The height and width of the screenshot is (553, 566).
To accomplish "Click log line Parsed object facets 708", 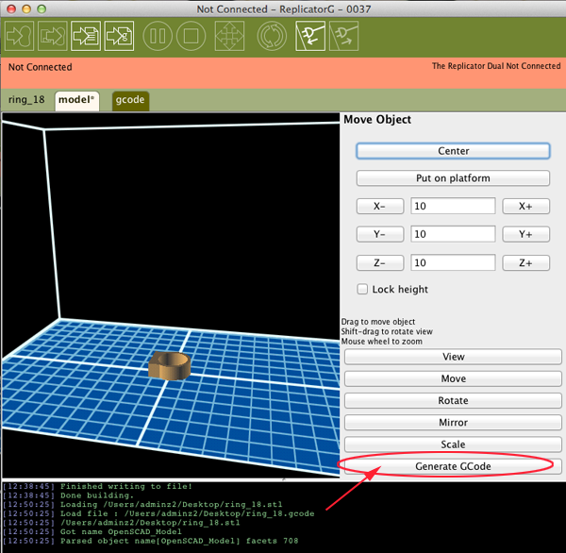I will click(179, 541).
